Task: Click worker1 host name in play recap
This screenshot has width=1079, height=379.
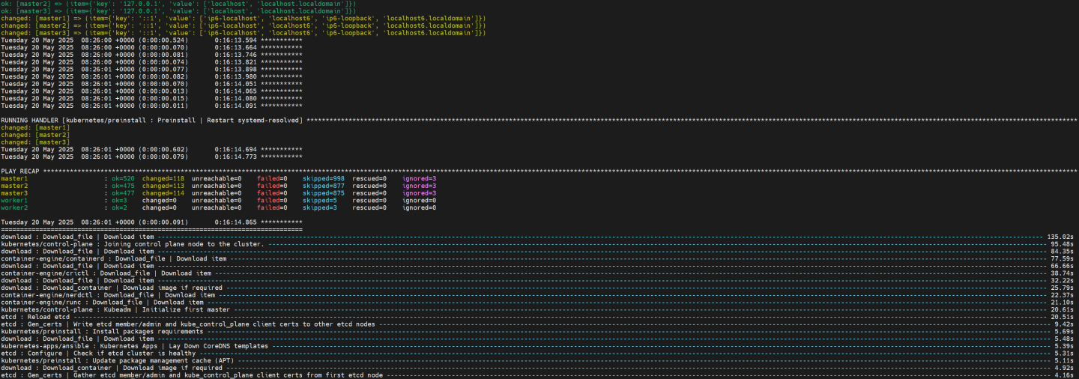Action: click(14, 200)
